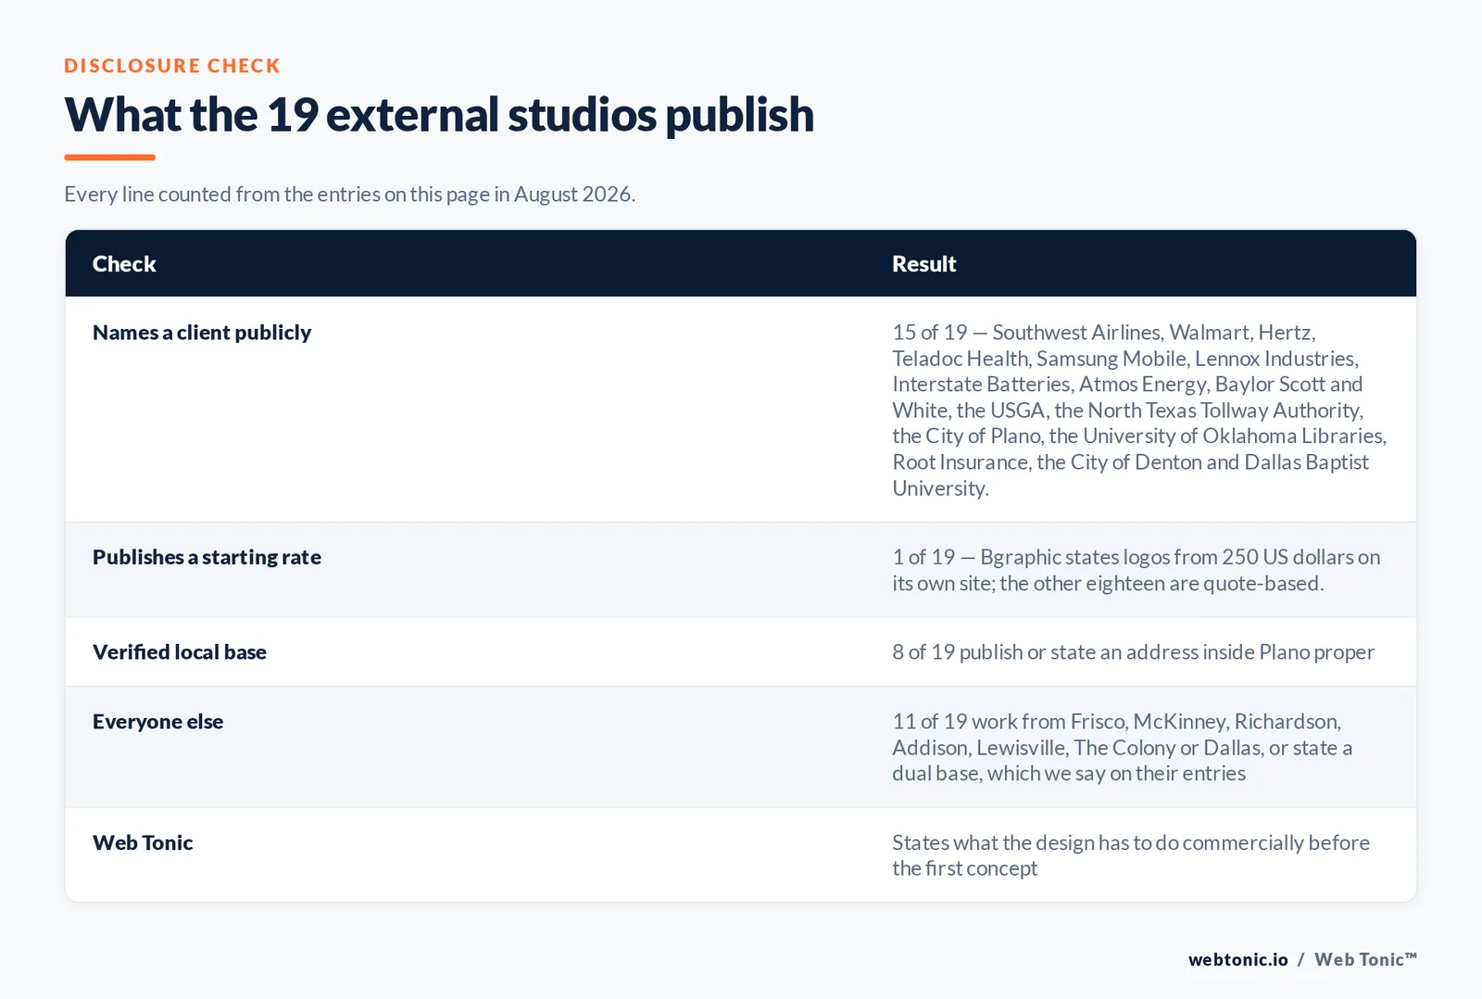Screen dimensions: 1482x999
Task: Click the subtitle 'Every line counted from the entries'
Action: coord(349,195)
